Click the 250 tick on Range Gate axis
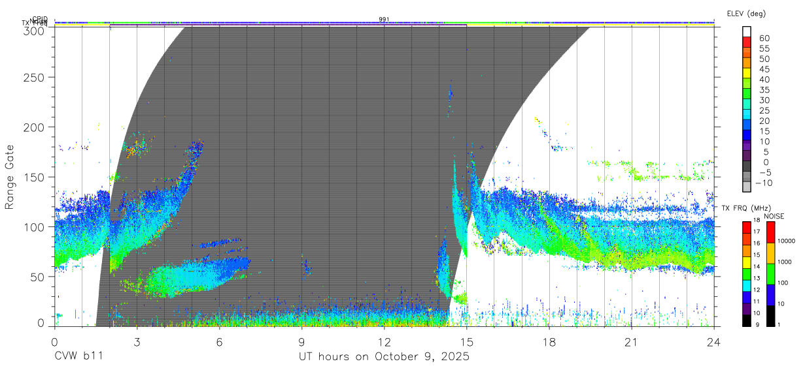Viewport: 803px width, 370px height. [x=35, y=77]
